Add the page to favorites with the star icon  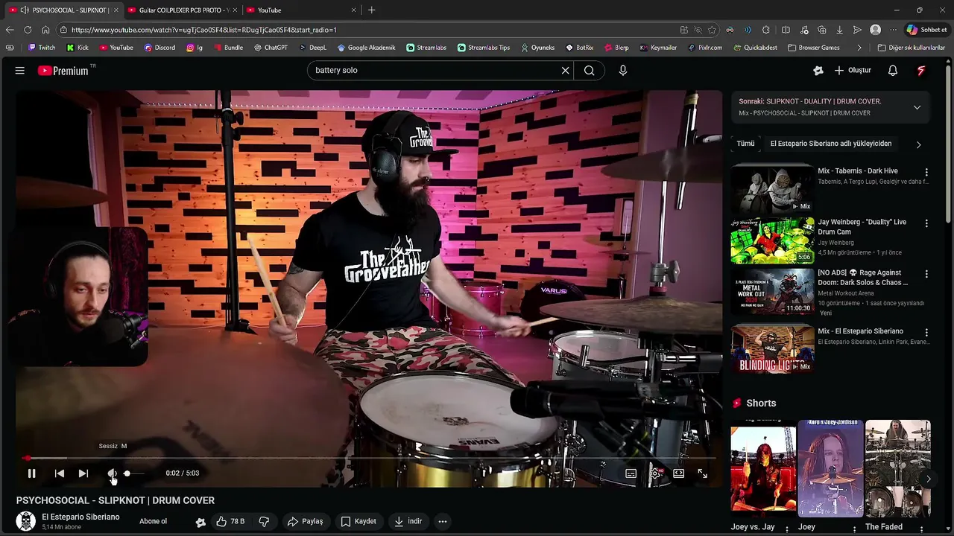713,30
